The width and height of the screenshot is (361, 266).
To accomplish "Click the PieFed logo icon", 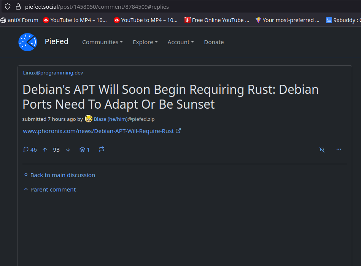I will (28, 42).
